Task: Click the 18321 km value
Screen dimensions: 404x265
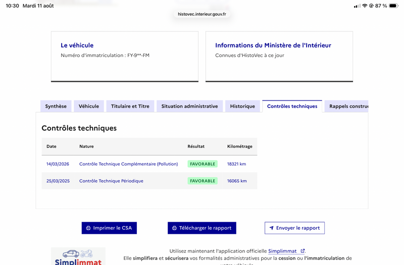Action: click(x=236, y=164)
